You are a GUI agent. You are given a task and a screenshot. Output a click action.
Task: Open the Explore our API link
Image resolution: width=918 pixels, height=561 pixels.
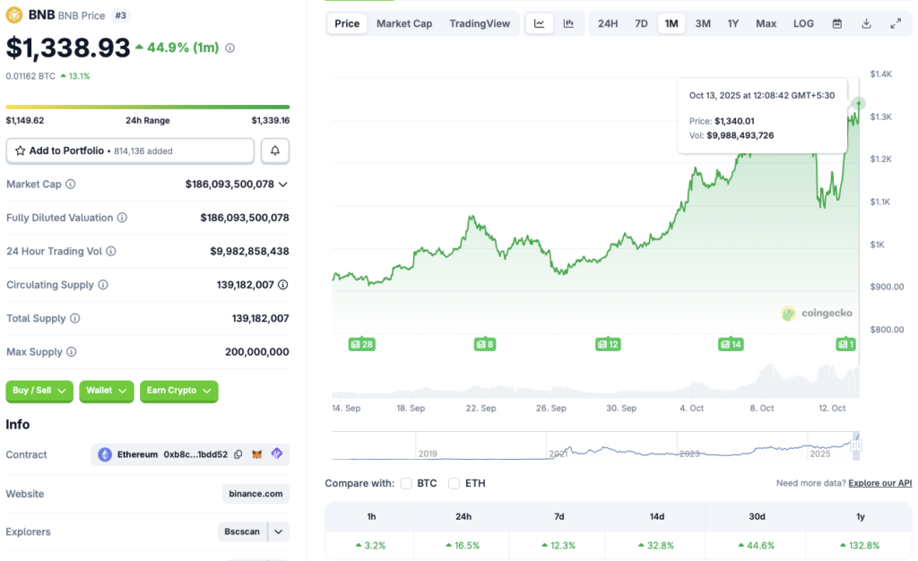coord(879,483)
